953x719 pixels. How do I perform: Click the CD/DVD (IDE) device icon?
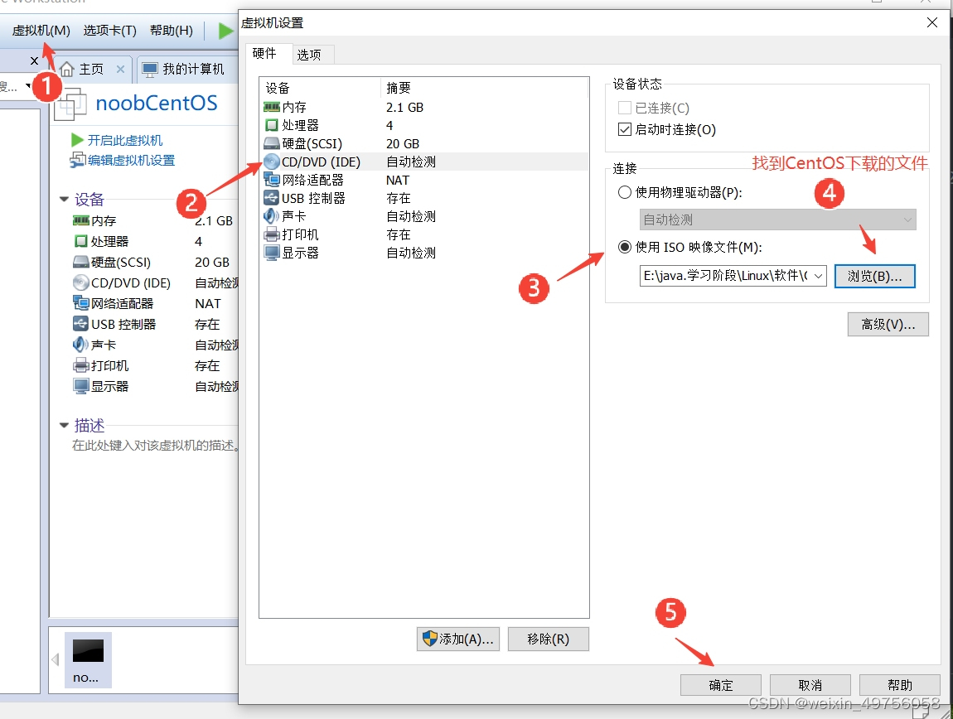pos(274,161)
